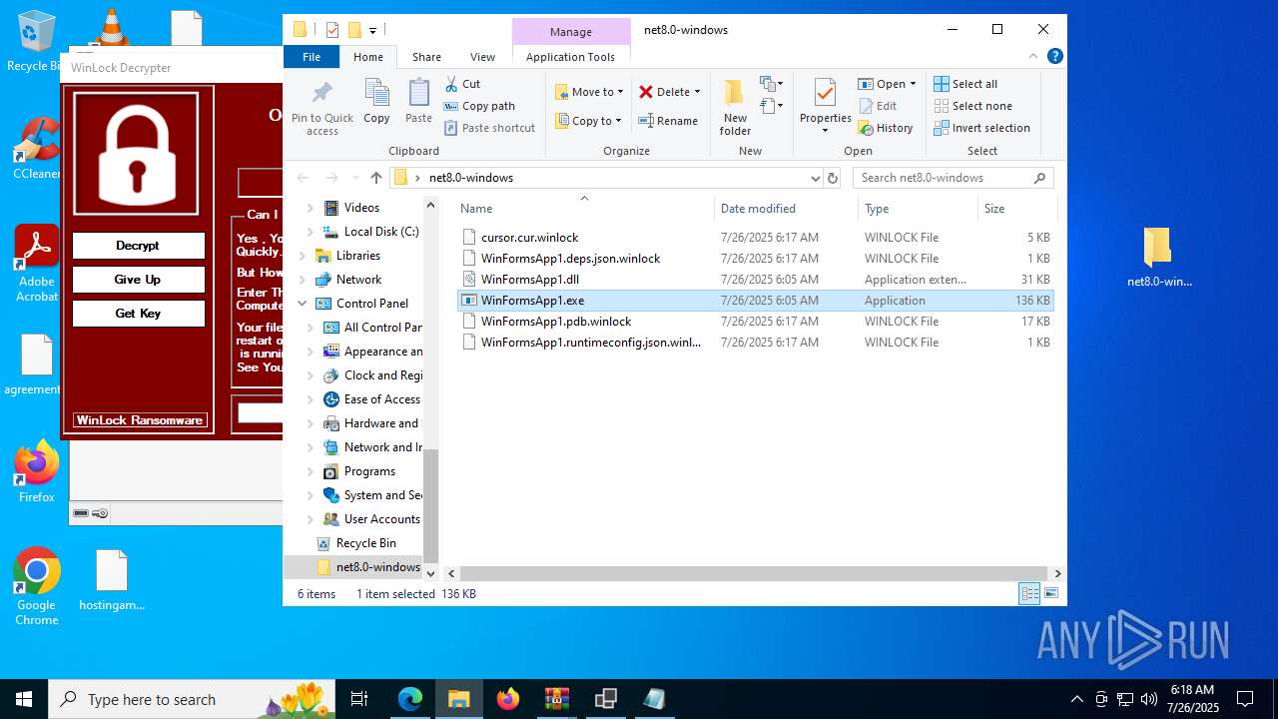
Task: Click Paste shortcut in ribbon
Action: pos(490,128)
